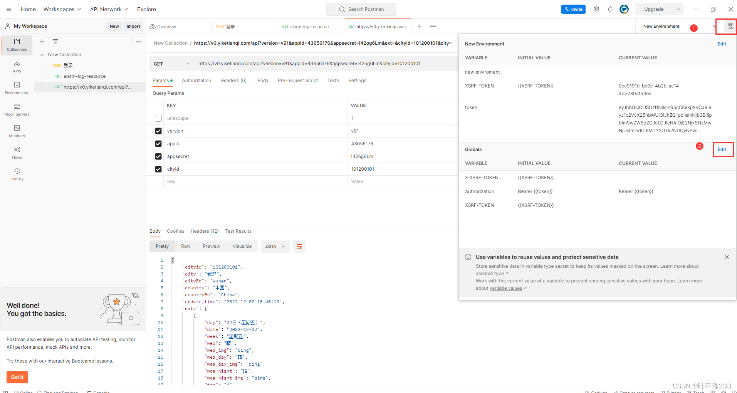This screenshot has width=737, height=393.
Task: Switch to the Test Results tab
Action: tap(238, 231)
